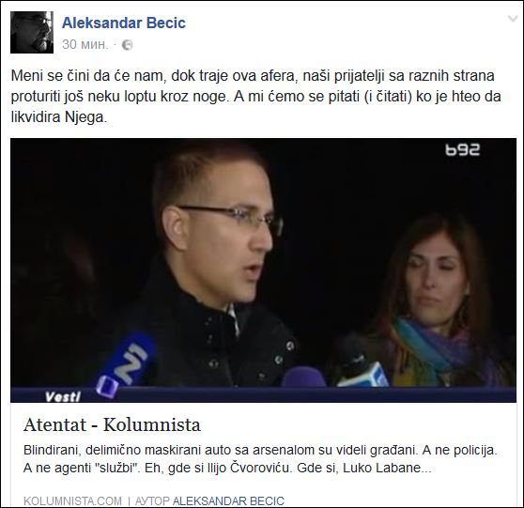524x508 pixels.
Task: Click the "Vesti" label on the video frame
Action: point(63,396)
